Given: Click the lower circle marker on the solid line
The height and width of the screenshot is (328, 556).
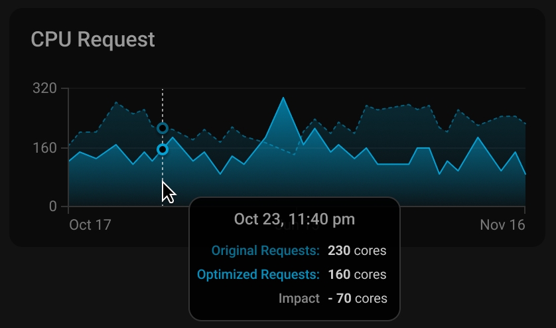Looking at the screenshot, I should (163, 150).
